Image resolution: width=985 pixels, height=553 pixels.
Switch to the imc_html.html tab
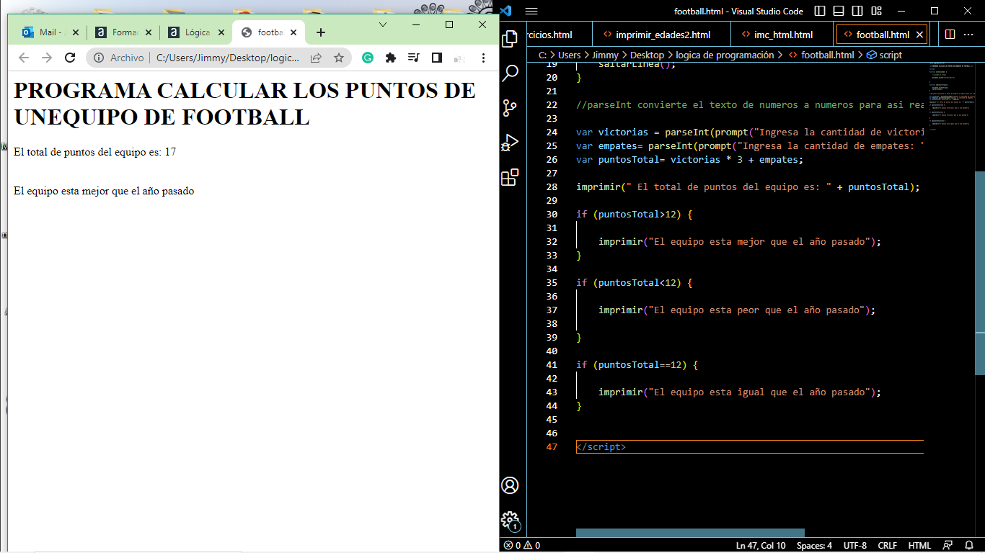(x=782, y=35)
